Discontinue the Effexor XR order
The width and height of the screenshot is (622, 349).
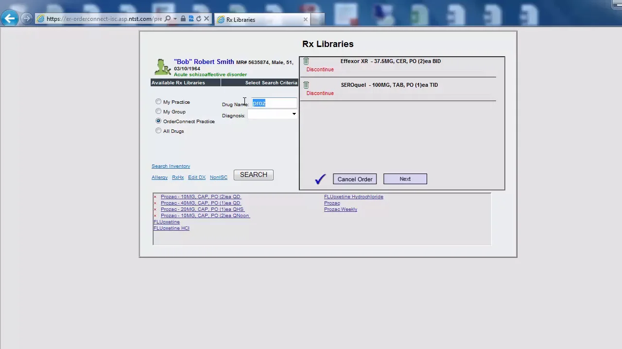[x=320, y=69]
